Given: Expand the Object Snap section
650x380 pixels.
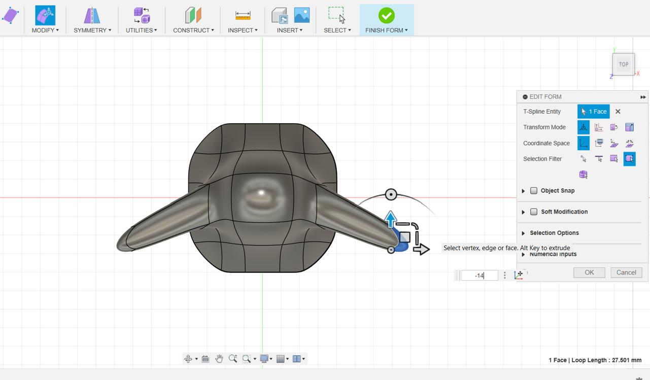Looking at the screenshot, I should pos(523,191).
